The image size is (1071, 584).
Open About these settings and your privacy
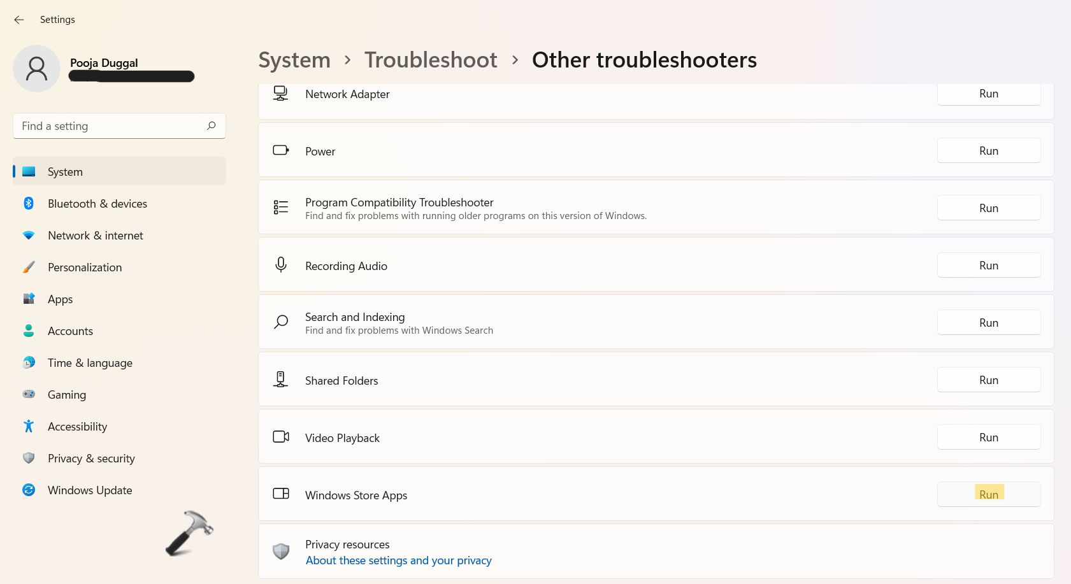(398, 560)
